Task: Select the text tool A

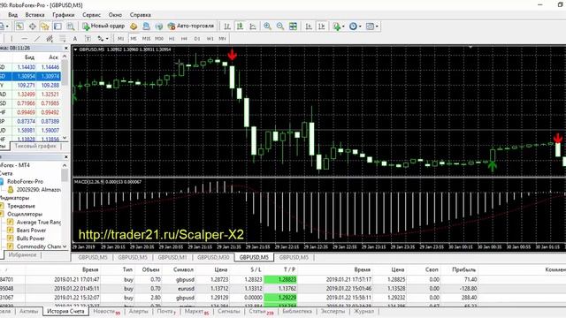Action: 74,39
